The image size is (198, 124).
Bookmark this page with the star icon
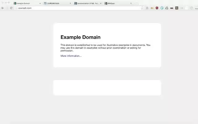pos(142,8)
